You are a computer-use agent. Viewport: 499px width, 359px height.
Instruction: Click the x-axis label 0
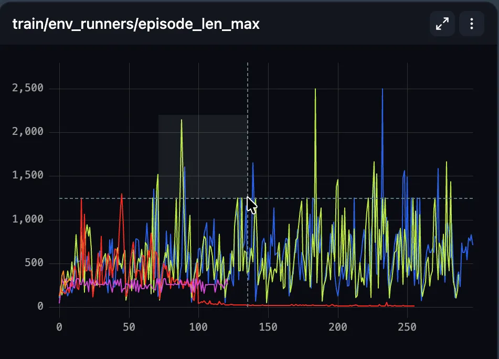coord(59,327)
